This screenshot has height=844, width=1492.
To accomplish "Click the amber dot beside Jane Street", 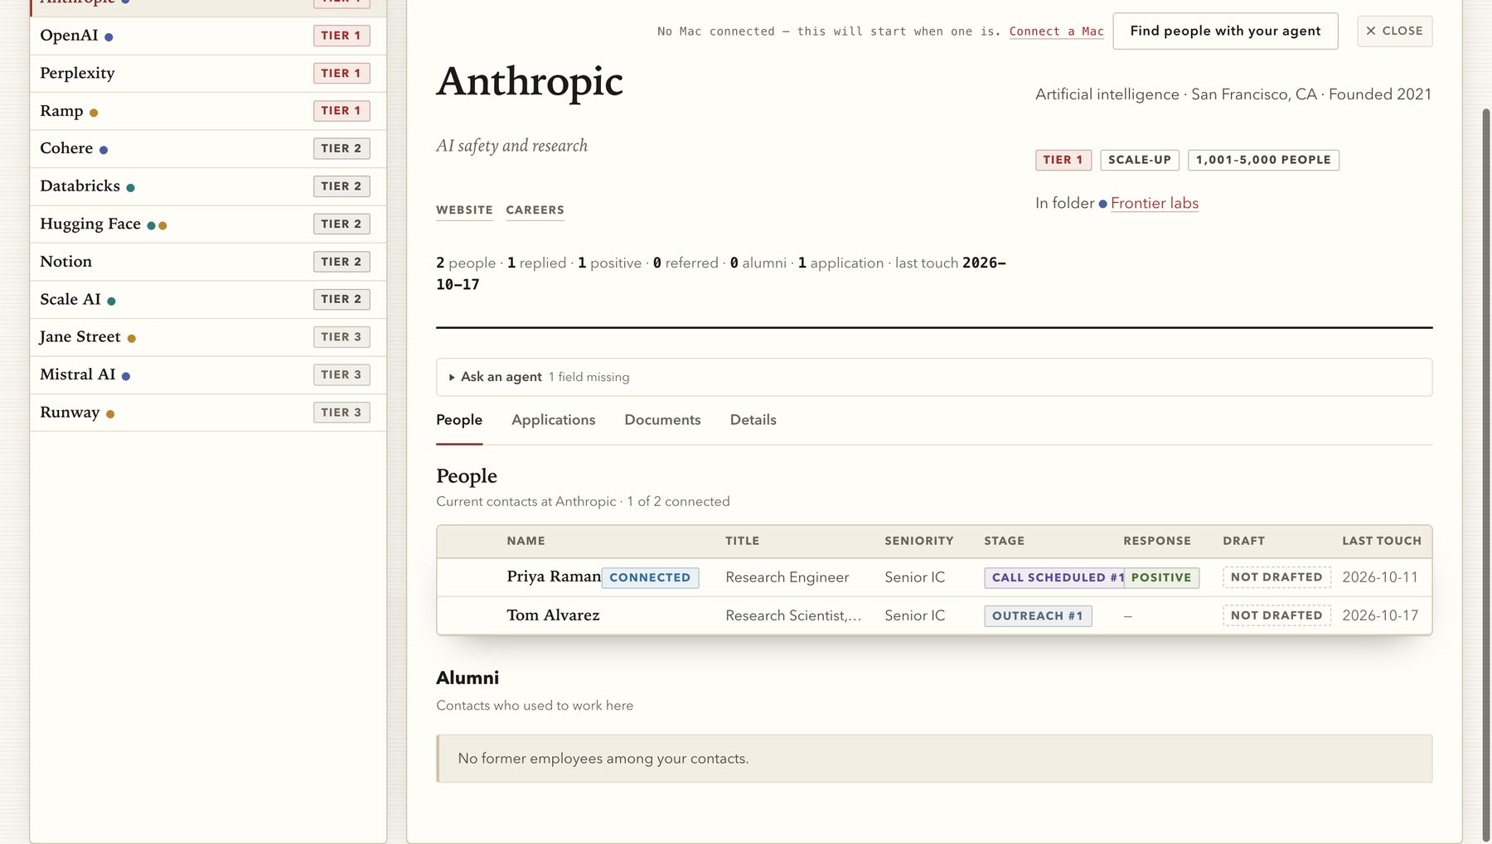I will [131, 338].
